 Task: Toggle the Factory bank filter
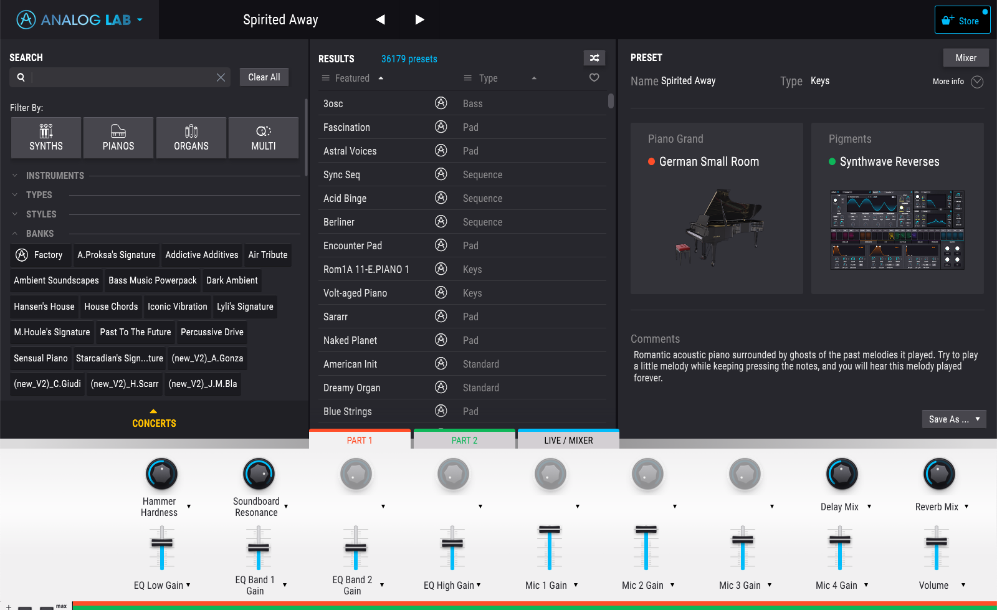[x=41, y=255]
